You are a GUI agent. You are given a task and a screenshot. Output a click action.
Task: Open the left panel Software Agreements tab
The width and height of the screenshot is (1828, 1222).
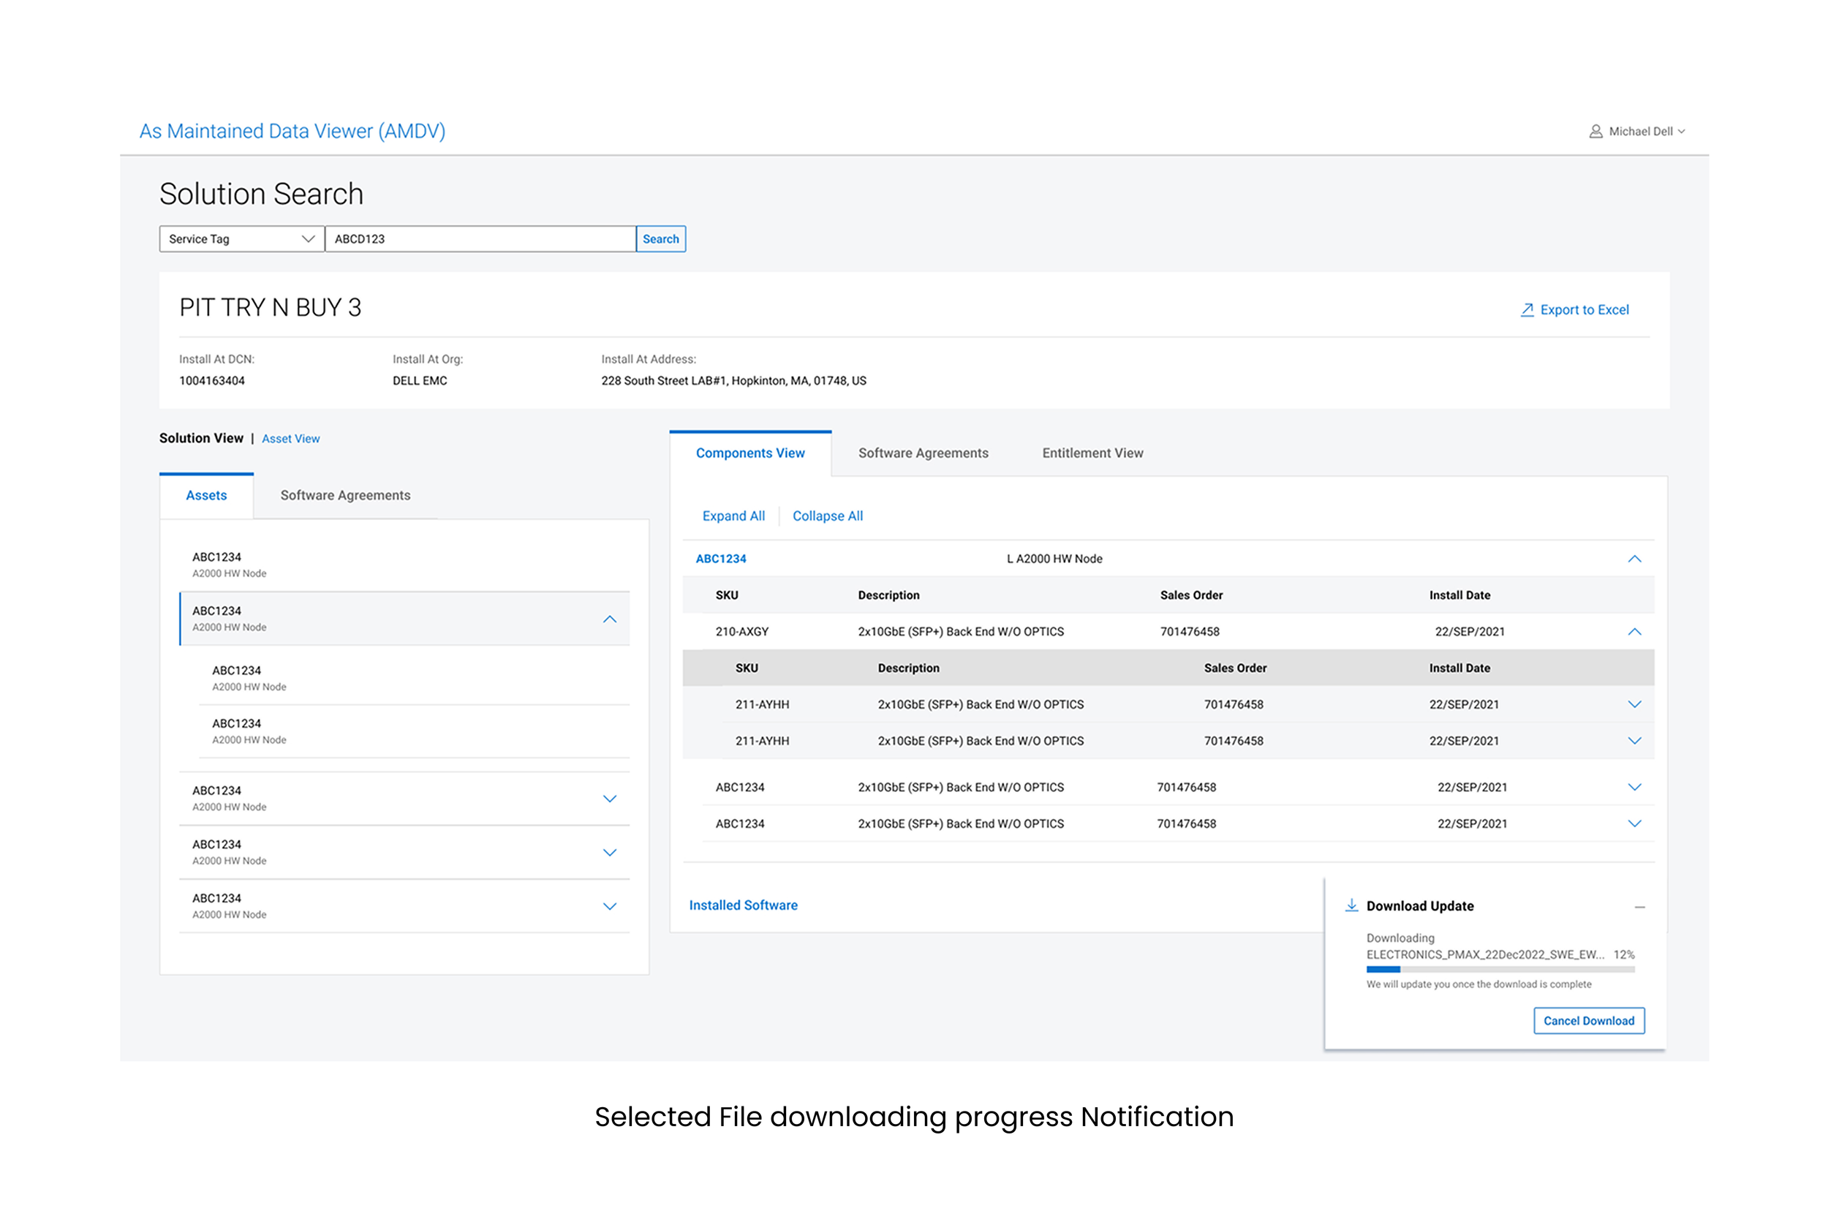[x=345, y=496]
